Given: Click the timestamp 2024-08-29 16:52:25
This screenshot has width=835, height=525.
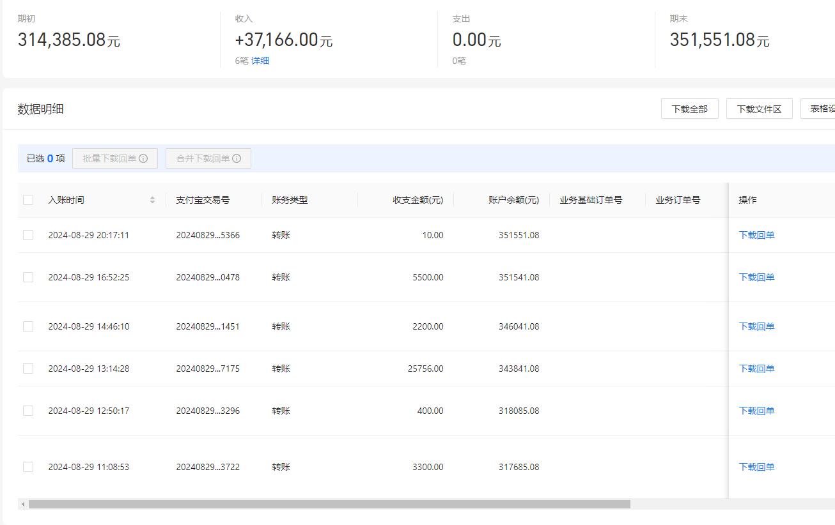Looking at the screenshot, I should point(89,277).
